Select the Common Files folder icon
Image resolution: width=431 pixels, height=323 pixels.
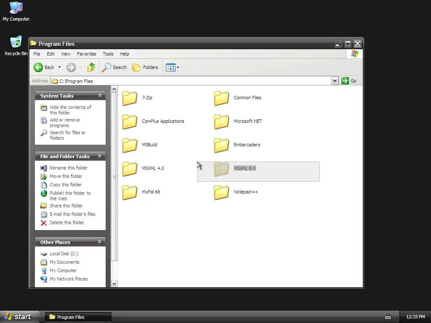pyautogui.click(x=221, y=98)
